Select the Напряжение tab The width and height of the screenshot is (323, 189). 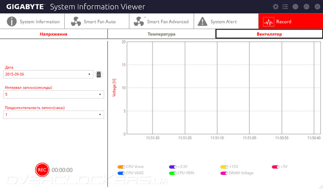click(x=53, y=34)
